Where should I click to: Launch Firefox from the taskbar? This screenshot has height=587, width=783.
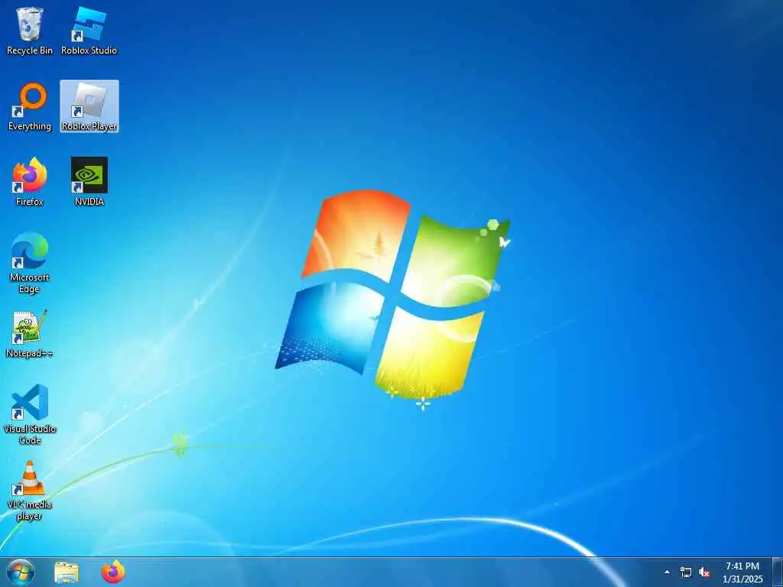pos(113,572)
